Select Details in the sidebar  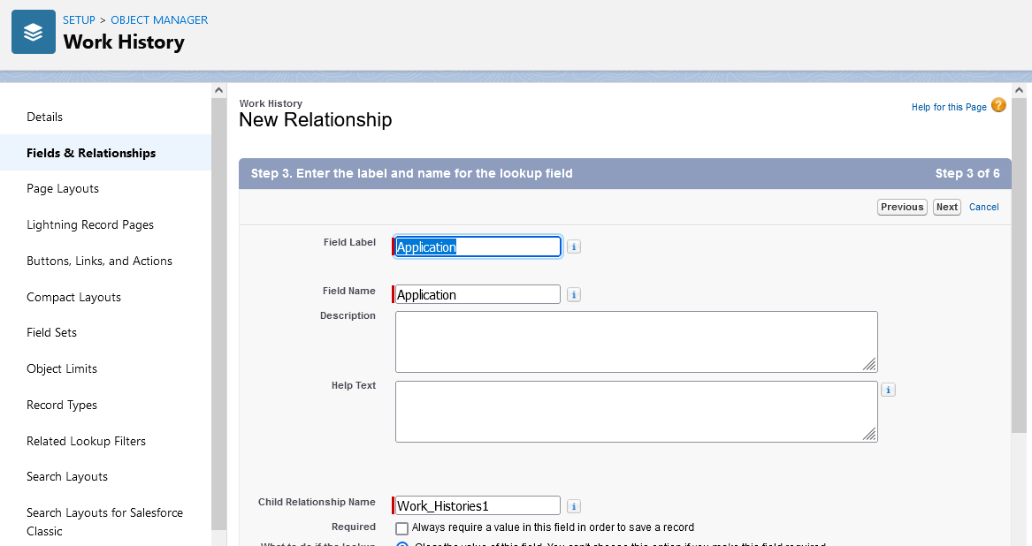[x=45, y=118]
